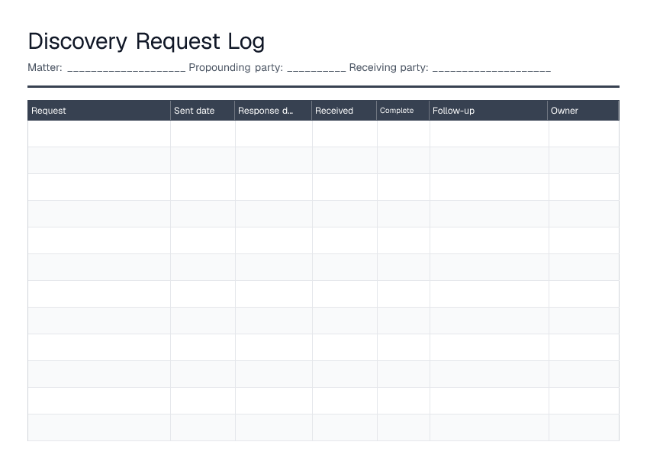This screenshot has height=458, width=647.
Task: Select the Owner column header
Action: pos(583,110)
